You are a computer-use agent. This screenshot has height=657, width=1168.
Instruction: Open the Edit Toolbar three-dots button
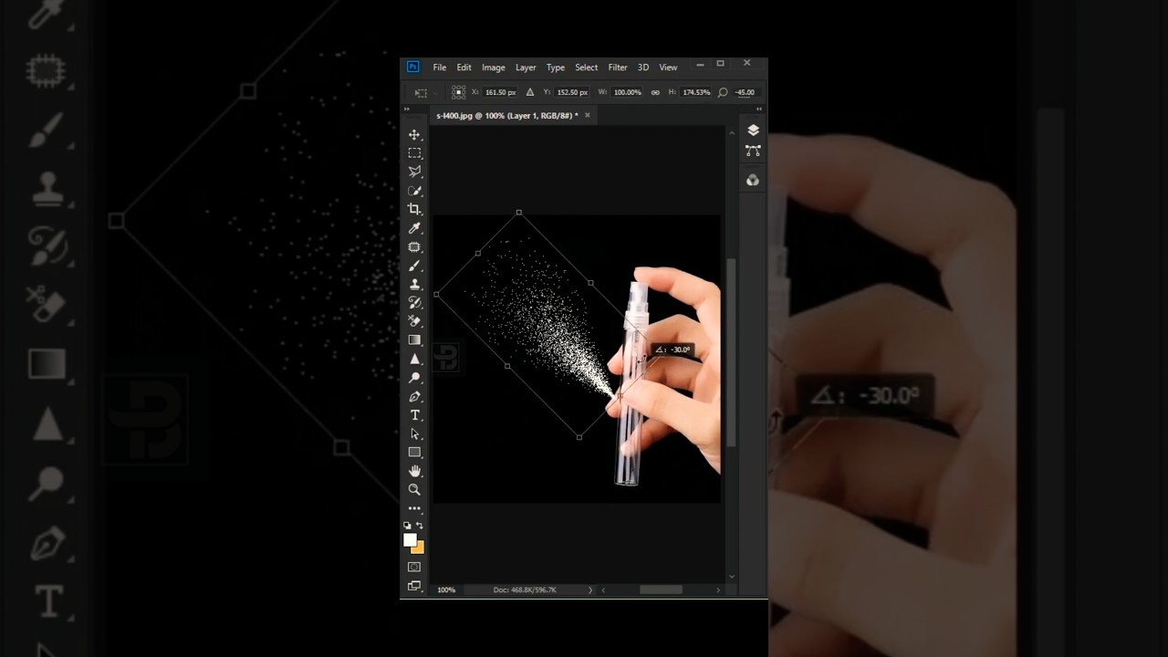[414, 508]
